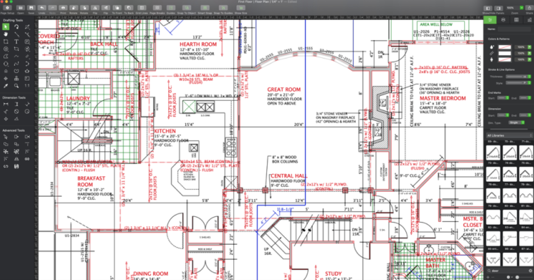Viewport: 534px width, 280px height.
Task: Select the Eyedropper tool from the drafting palette
Action: (x=6, y=86)
